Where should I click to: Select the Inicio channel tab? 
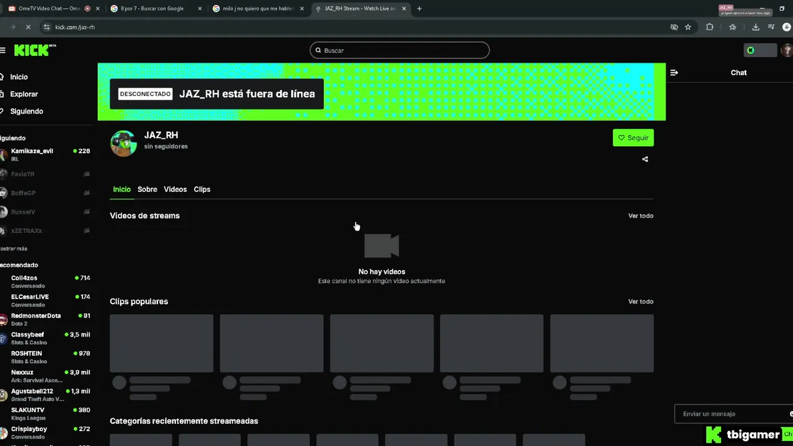point(121,190)
